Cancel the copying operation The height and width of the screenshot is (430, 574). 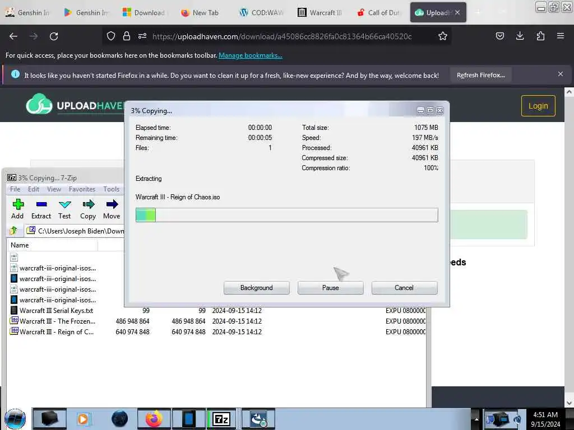point(404,288)
